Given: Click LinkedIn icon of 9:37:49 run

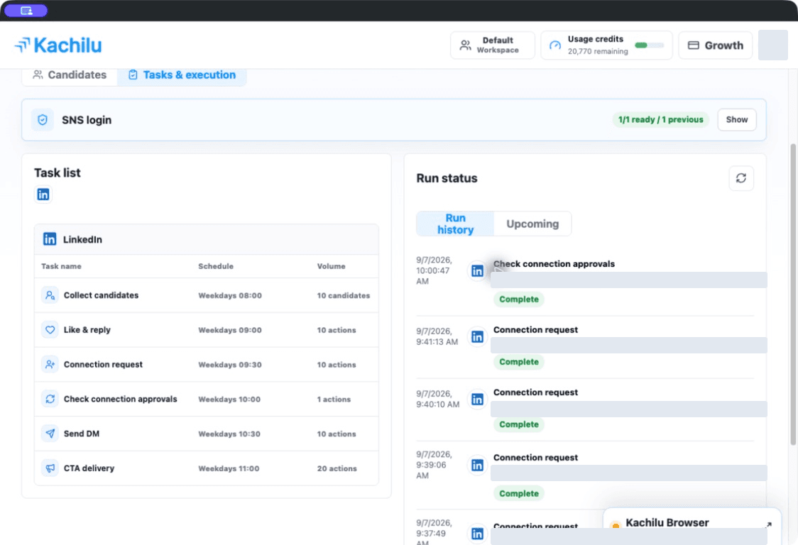Looking at the screenshot, I should pos(477,534).
